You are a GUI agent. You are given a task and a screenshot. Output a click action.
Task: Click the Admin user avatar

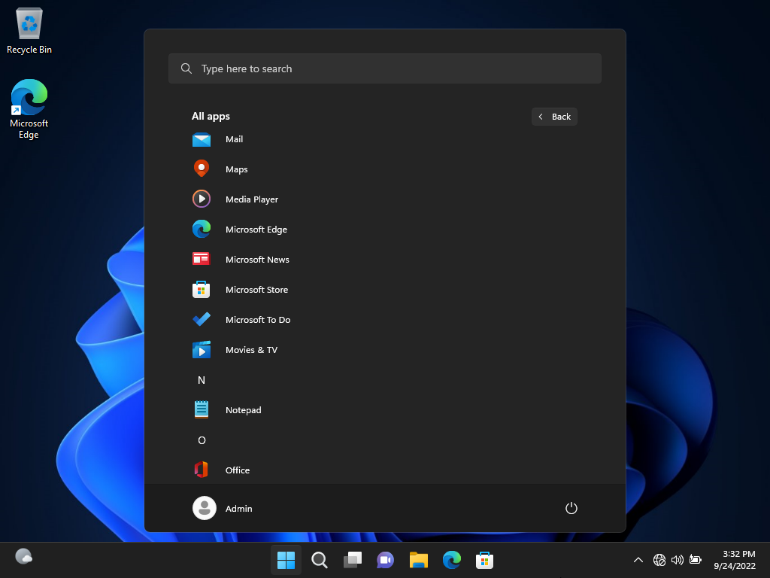click(205, 508)
